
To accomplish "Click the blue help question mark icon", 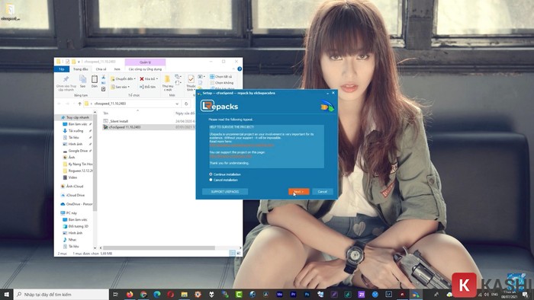I will tap(240, 69).
